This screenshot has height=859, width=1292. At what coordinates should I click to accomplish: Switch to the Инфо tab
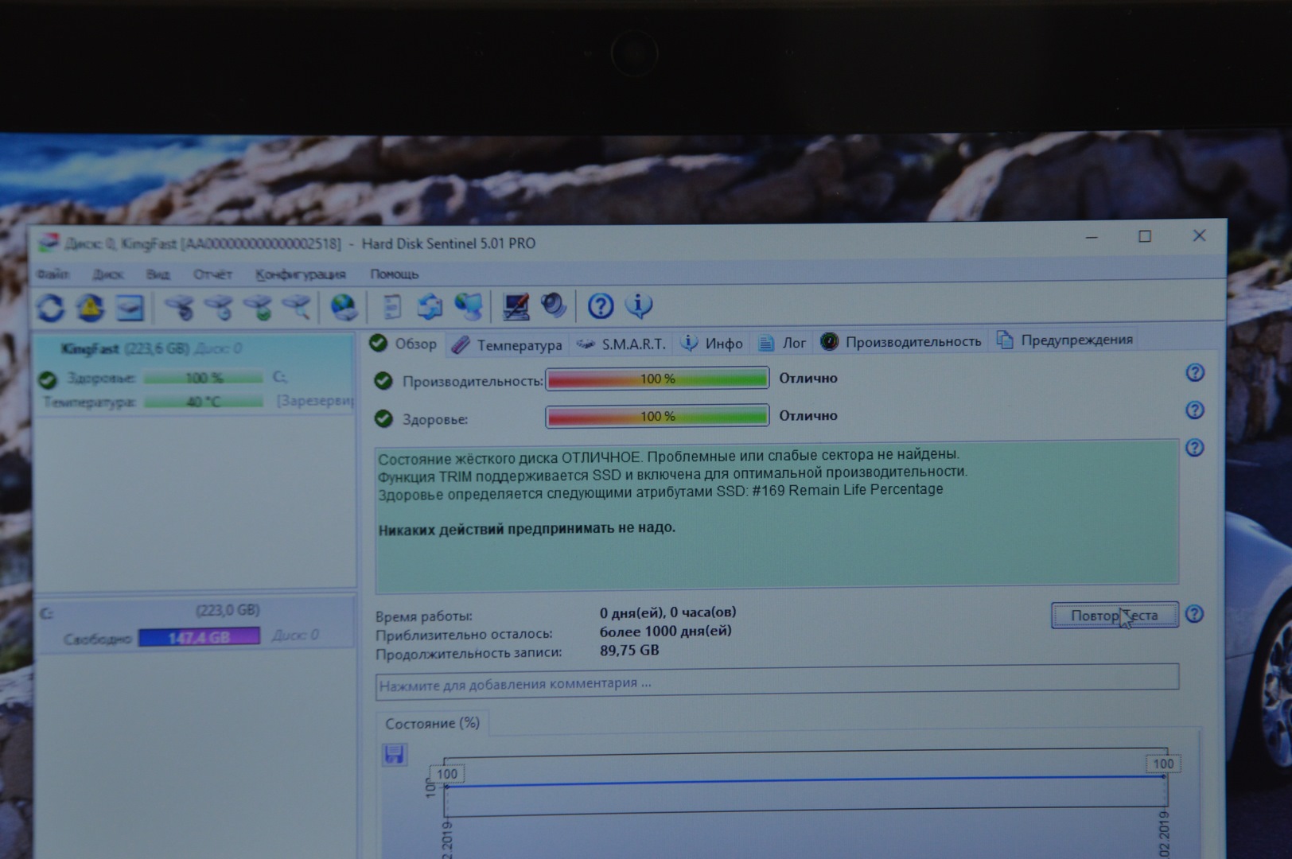click(713, 343)
